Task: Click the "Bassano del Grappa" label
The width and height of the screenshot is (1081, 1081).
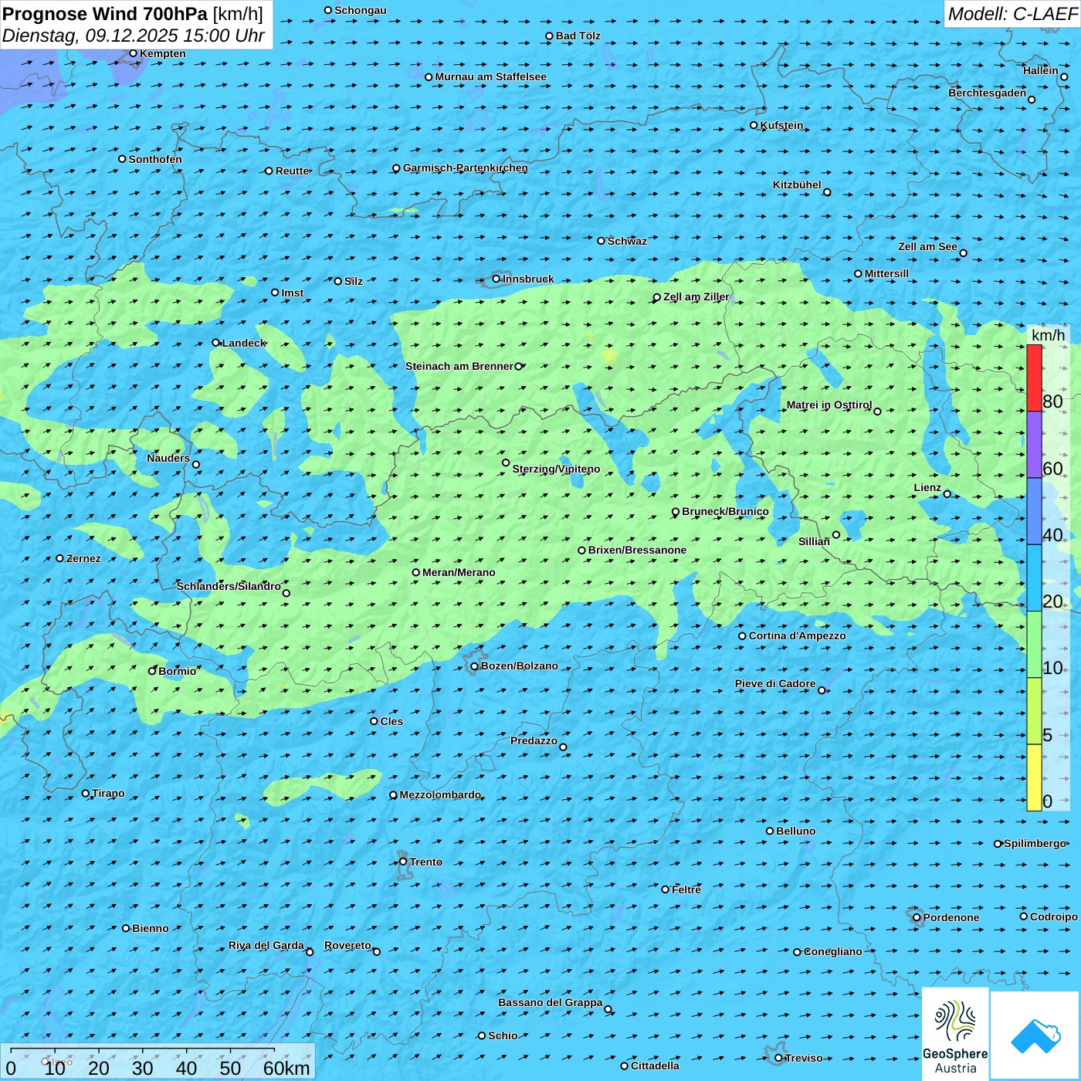Action: 551,1002
